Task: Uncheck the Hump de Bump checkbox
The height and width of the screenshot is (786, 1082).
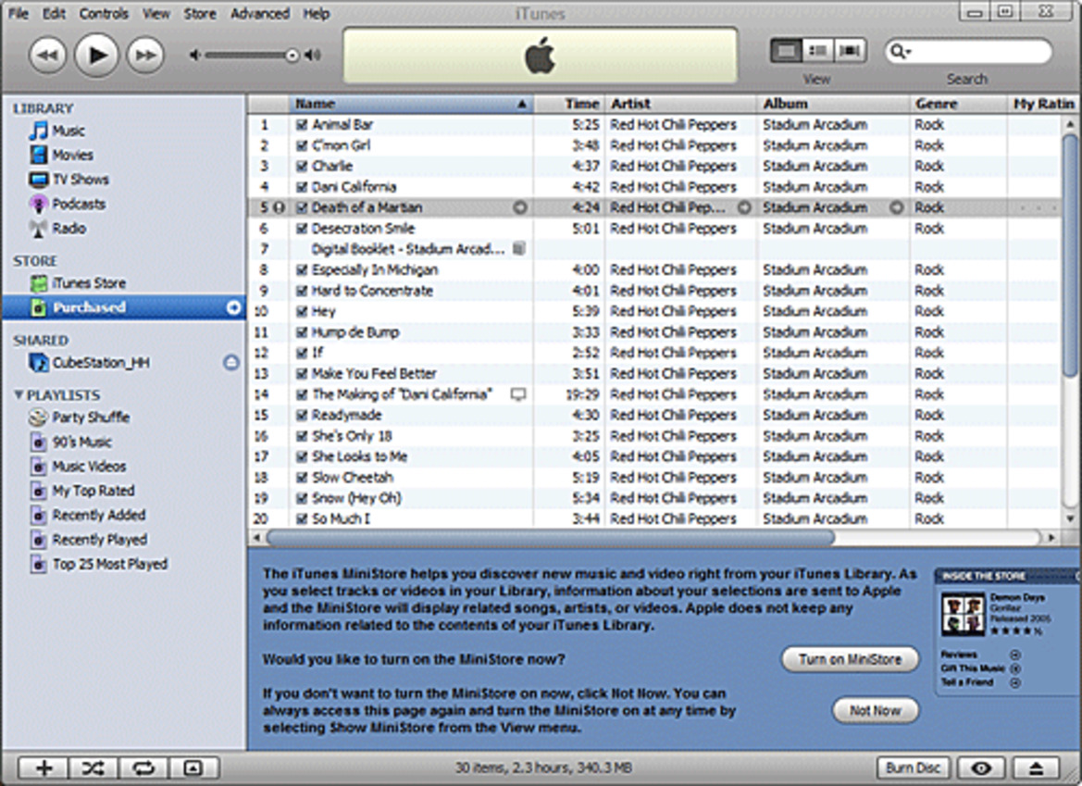Action: 302,332
